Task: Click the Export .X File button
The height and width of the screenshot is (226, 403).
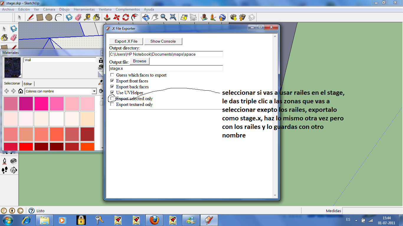Action: 125,41
